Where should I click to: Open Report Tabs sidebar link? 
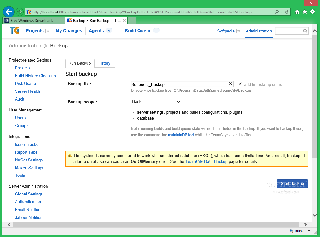coord(26,152)
